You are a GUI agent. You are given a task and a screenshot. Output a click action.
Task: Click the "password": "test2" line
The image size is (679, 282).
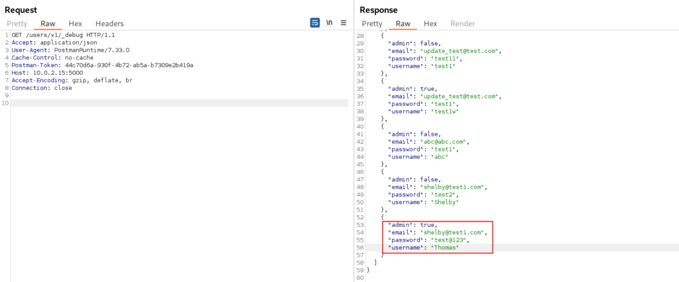click(422, 195)
